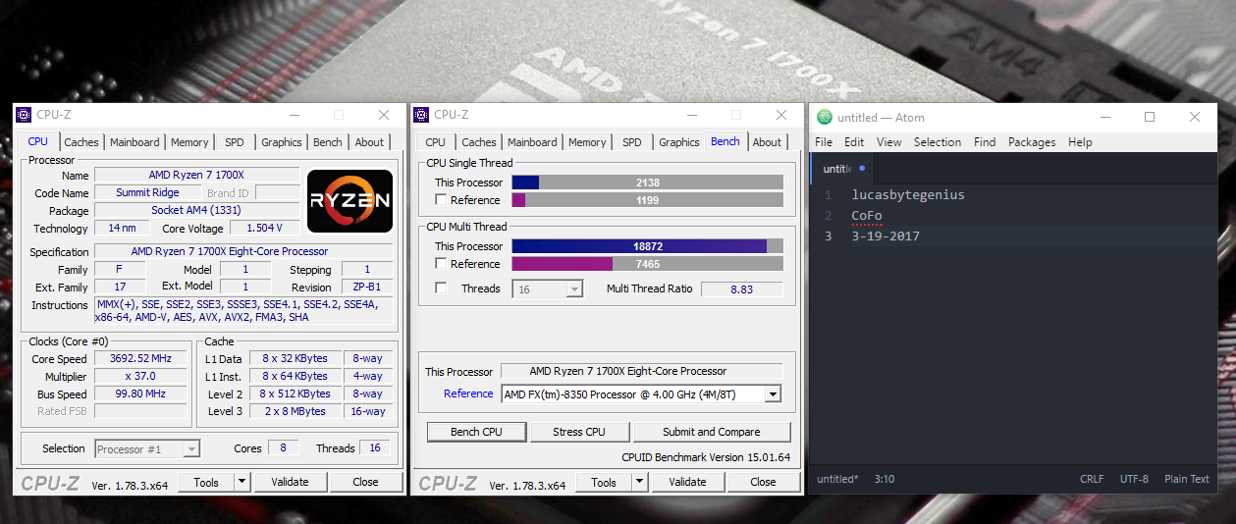The height and width of the screenshot is (524, 1236).
Task: Click UTF-8 encoding in Atom status bar
Action: click(1134, 480)
